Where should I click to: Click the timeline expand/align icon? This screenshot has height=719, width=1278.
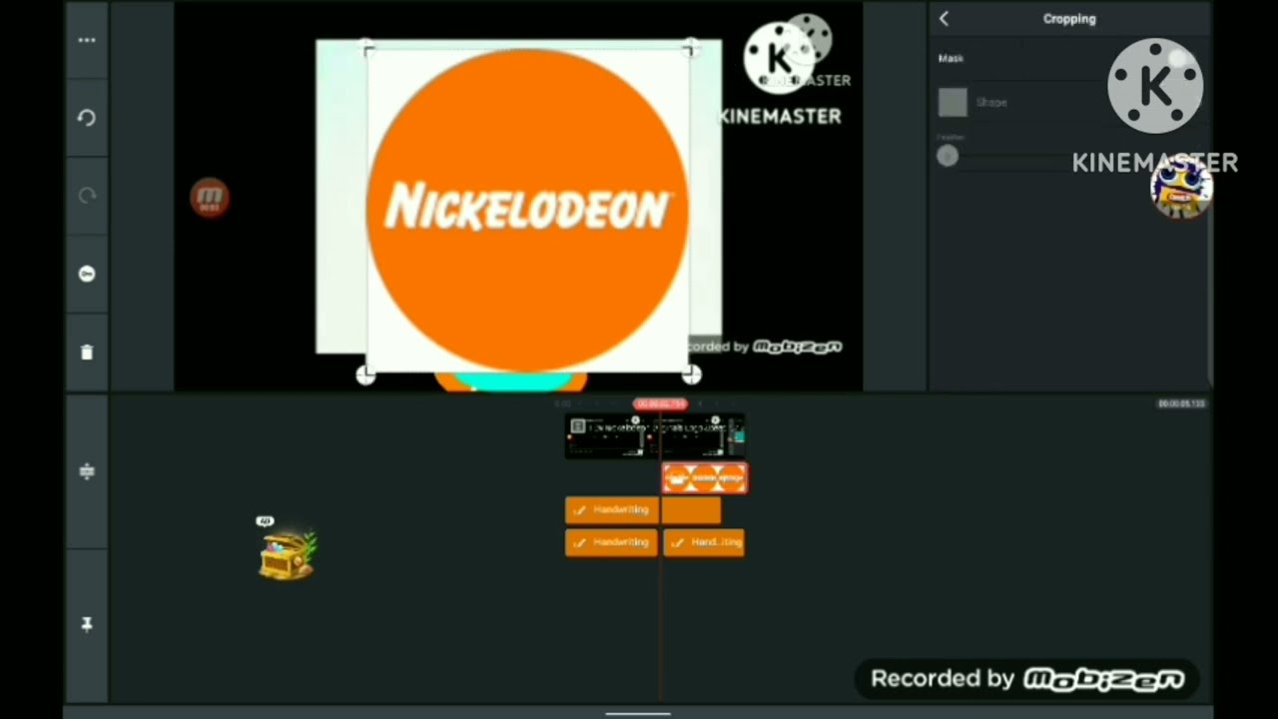tap(87, 470)
